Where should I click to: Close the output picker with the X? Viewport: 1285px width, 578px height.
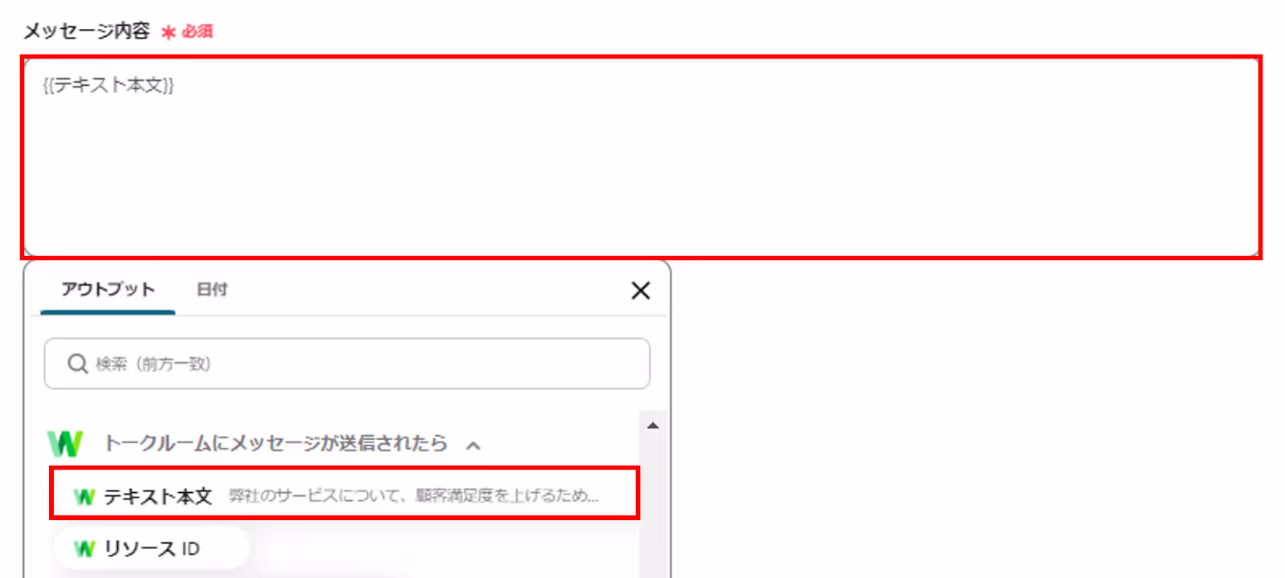tap(640, 291)
